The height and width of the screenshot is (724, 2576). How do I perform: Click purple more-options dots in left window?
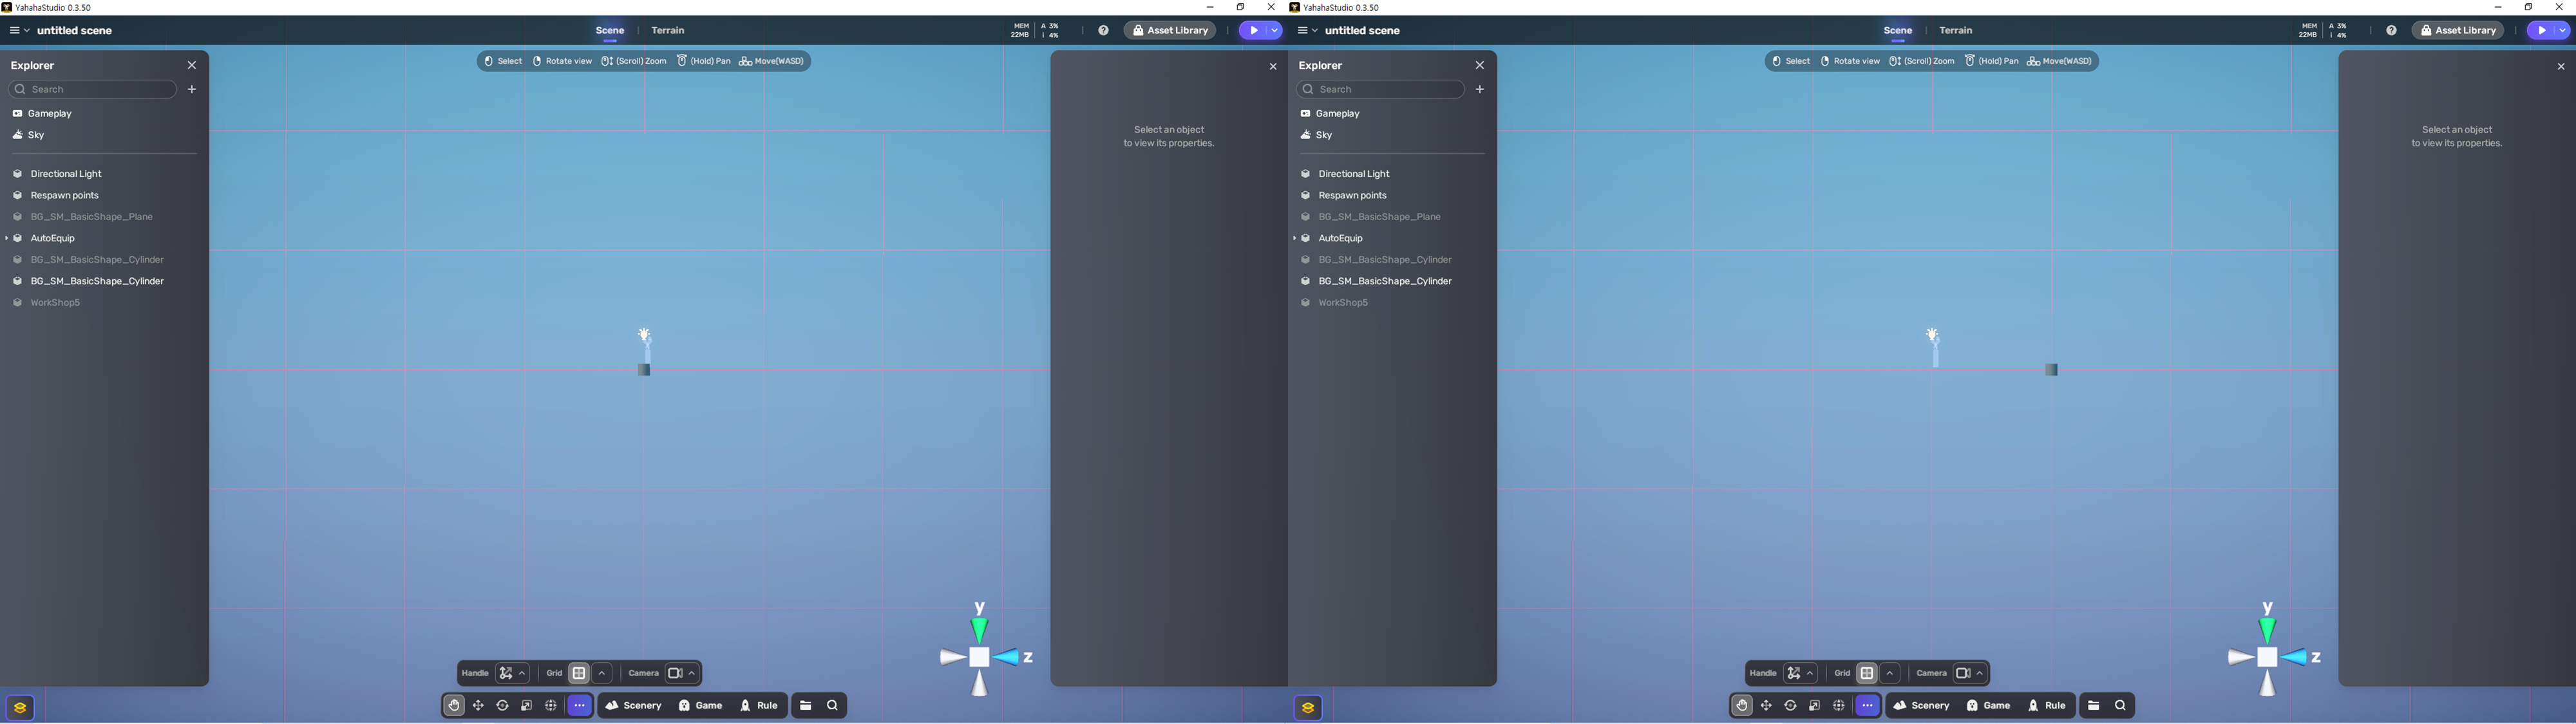pos(579,706)
